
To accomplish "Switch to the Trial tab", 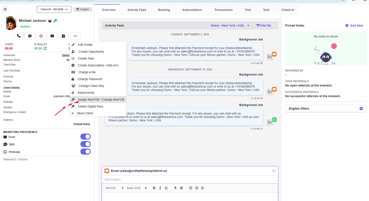I will [248, 10].
